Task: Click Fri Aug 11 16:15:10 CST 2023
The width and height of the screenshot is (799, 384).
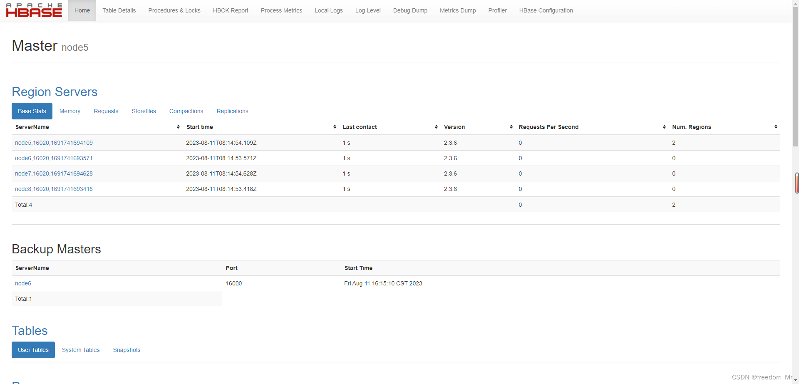Action: pyautogui.click(x=383, y=283)
